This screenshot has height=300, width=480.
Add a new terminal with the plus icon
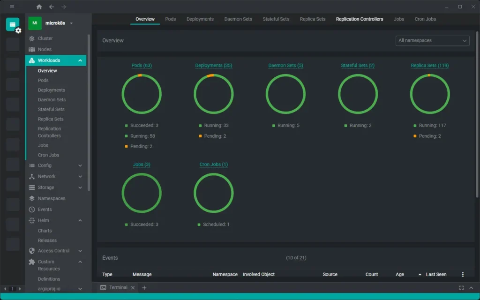144,287
